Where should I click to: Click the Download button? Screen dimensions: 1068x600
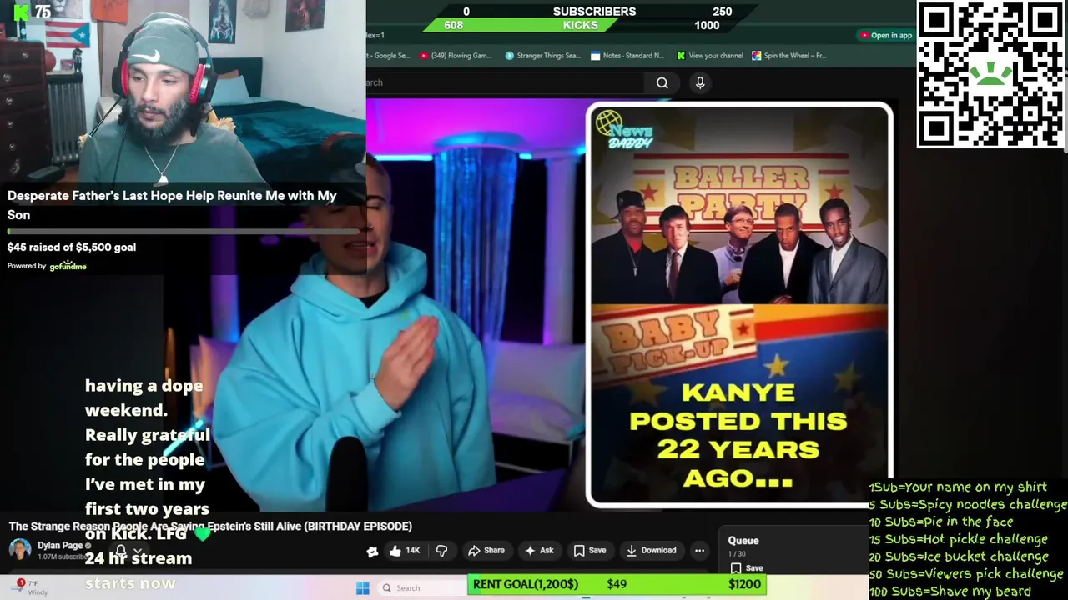pos(652,550)
